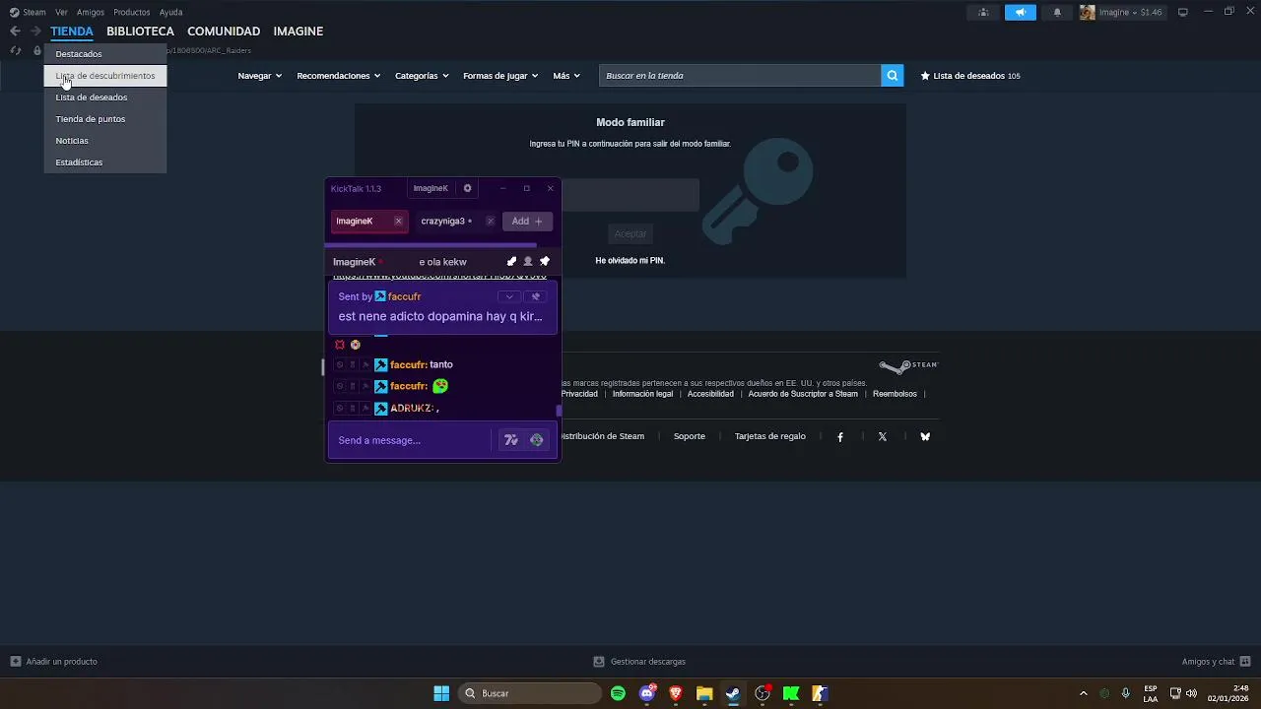The width and height of the screenshot is (1261, 709).
Task: Open the Steam notifications bell
Action: 1057,13
